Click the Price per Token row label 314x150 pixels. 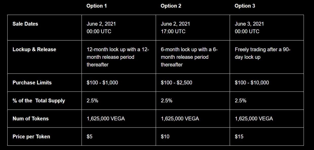pyautogui.click(x=31, y=137)
